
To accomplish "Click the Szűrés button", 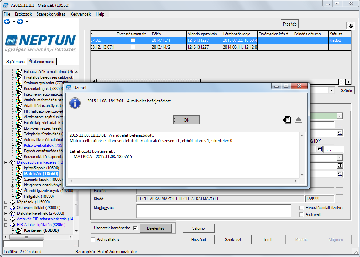I will click(x=346, y=90).
